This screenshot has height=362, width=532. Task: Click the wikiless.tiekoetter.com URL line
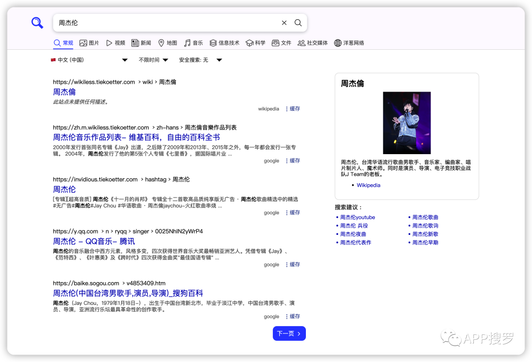coord(114,82)
